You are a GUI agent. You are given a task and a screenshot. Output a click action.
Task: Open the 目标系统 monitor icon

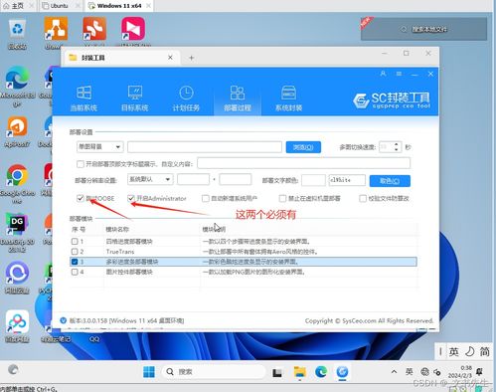coord(135,93)
